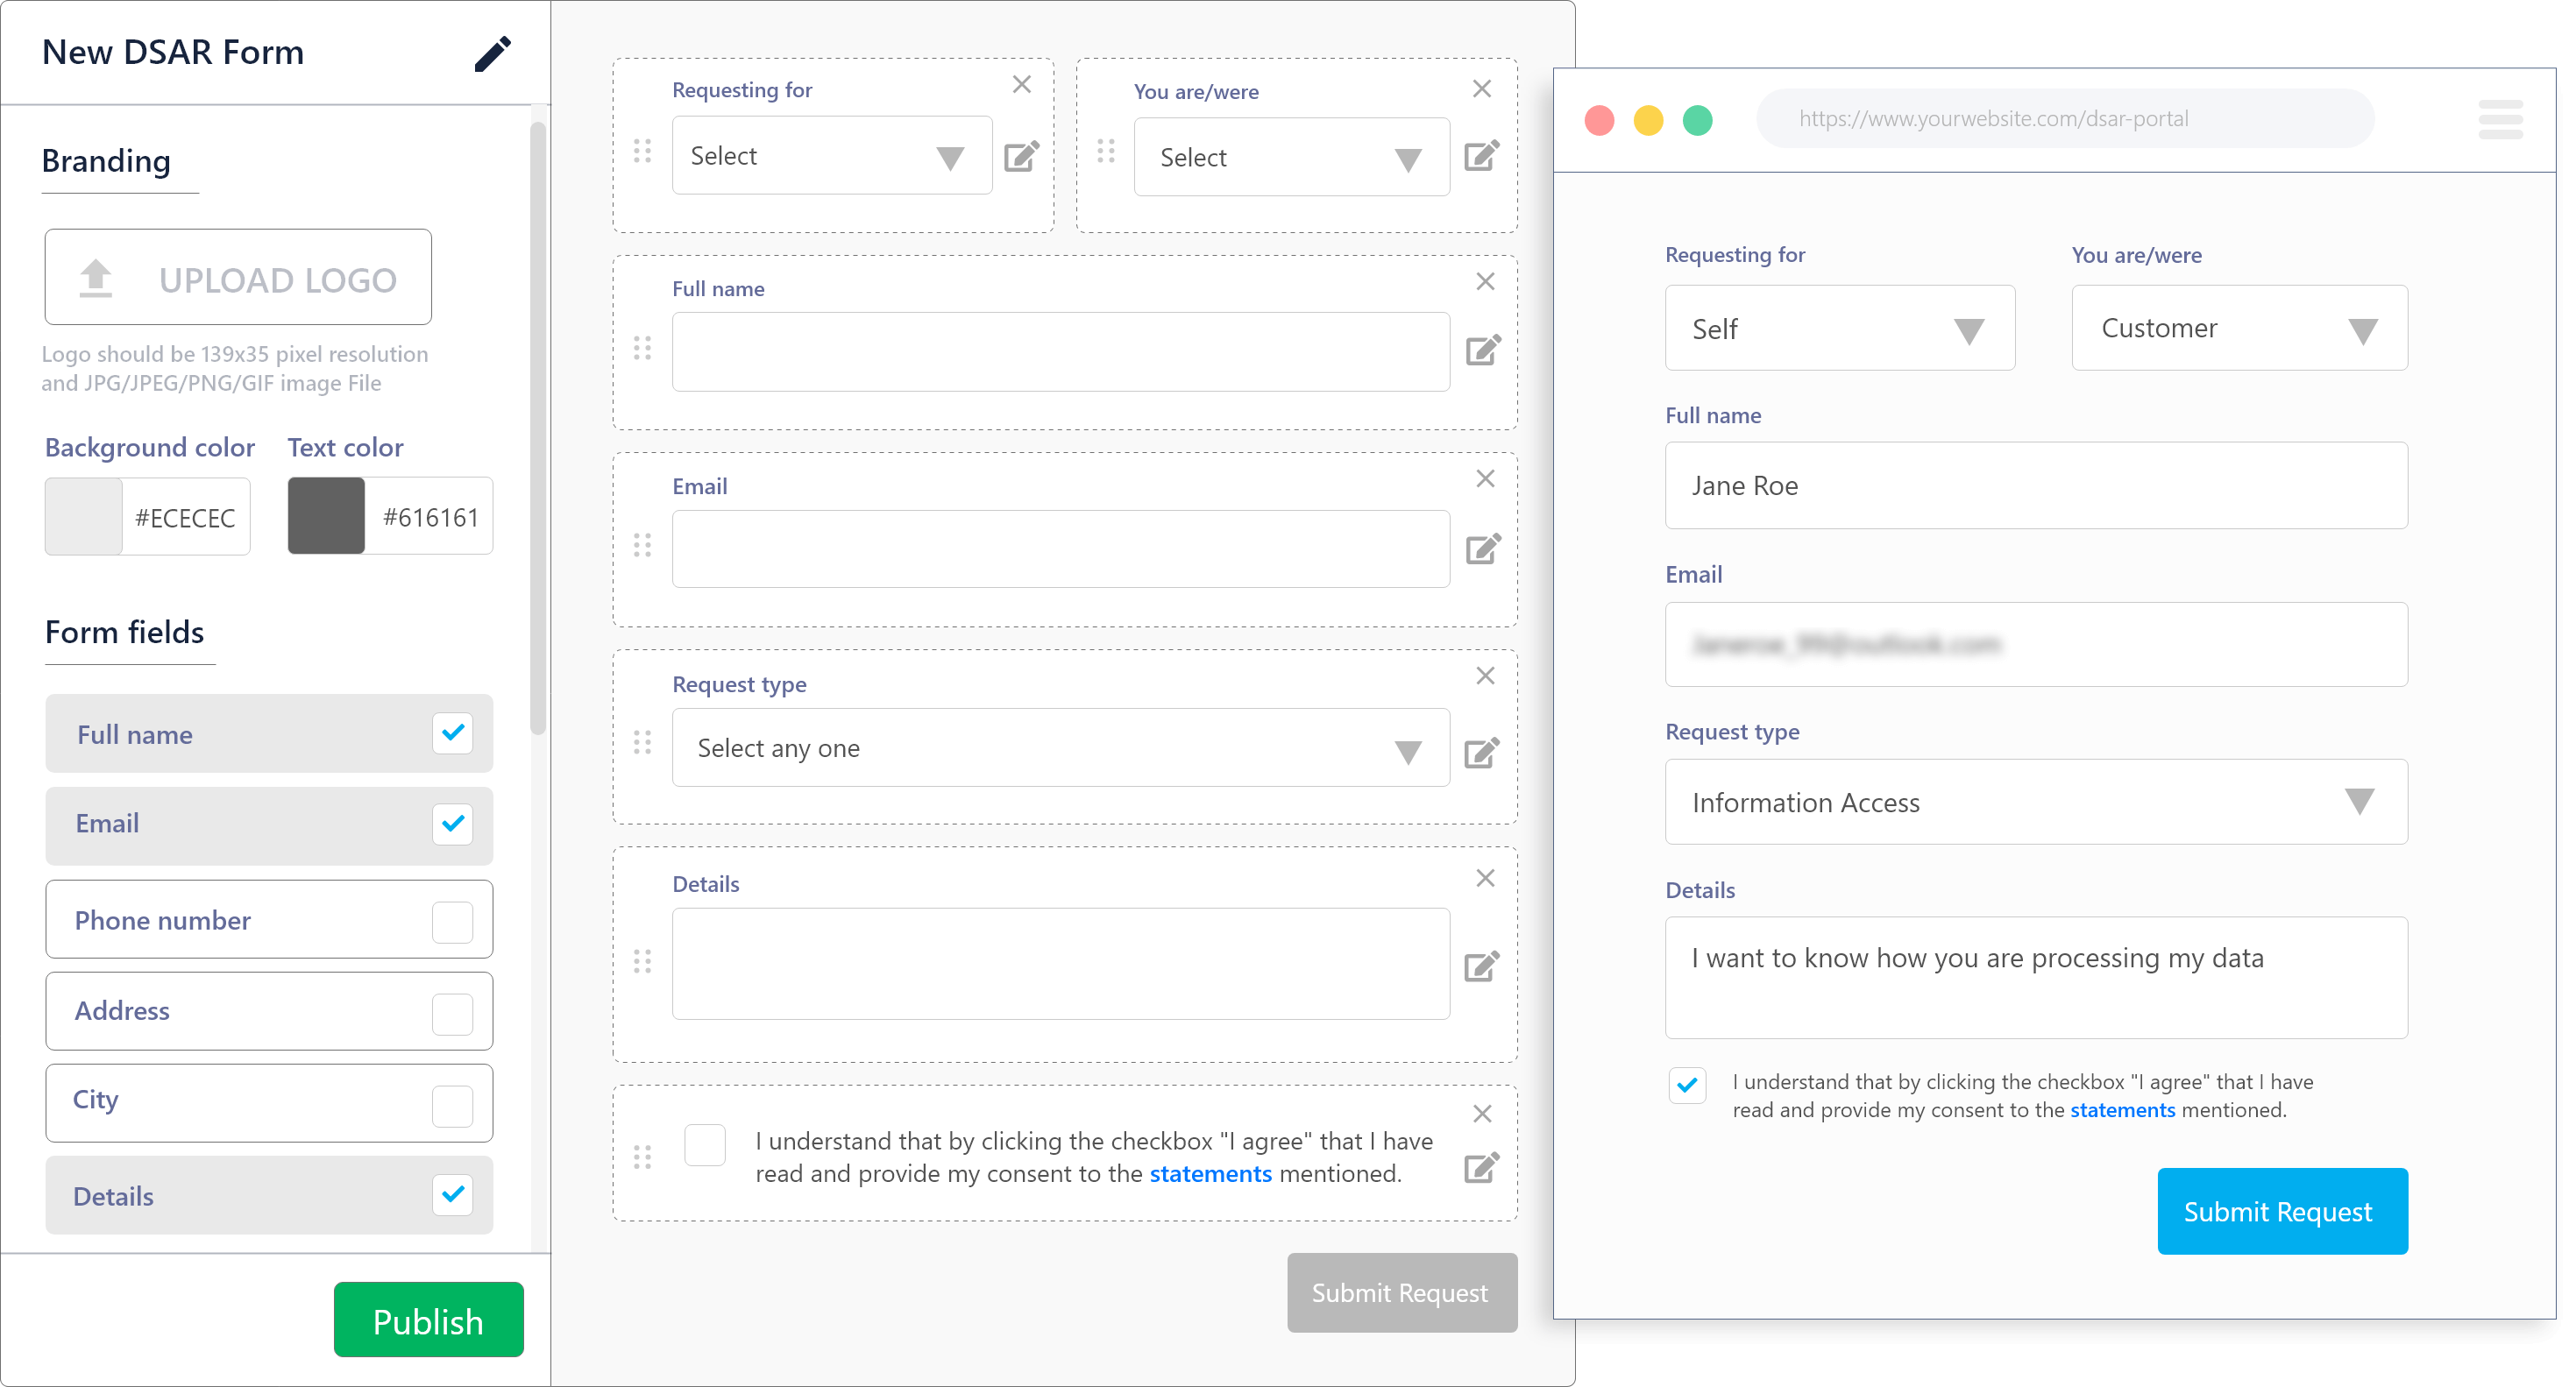Image resolution: width=2576 pixels, height=1387 pixels.
Task: Edit the Request type field settings
Action: (1481, 752)
